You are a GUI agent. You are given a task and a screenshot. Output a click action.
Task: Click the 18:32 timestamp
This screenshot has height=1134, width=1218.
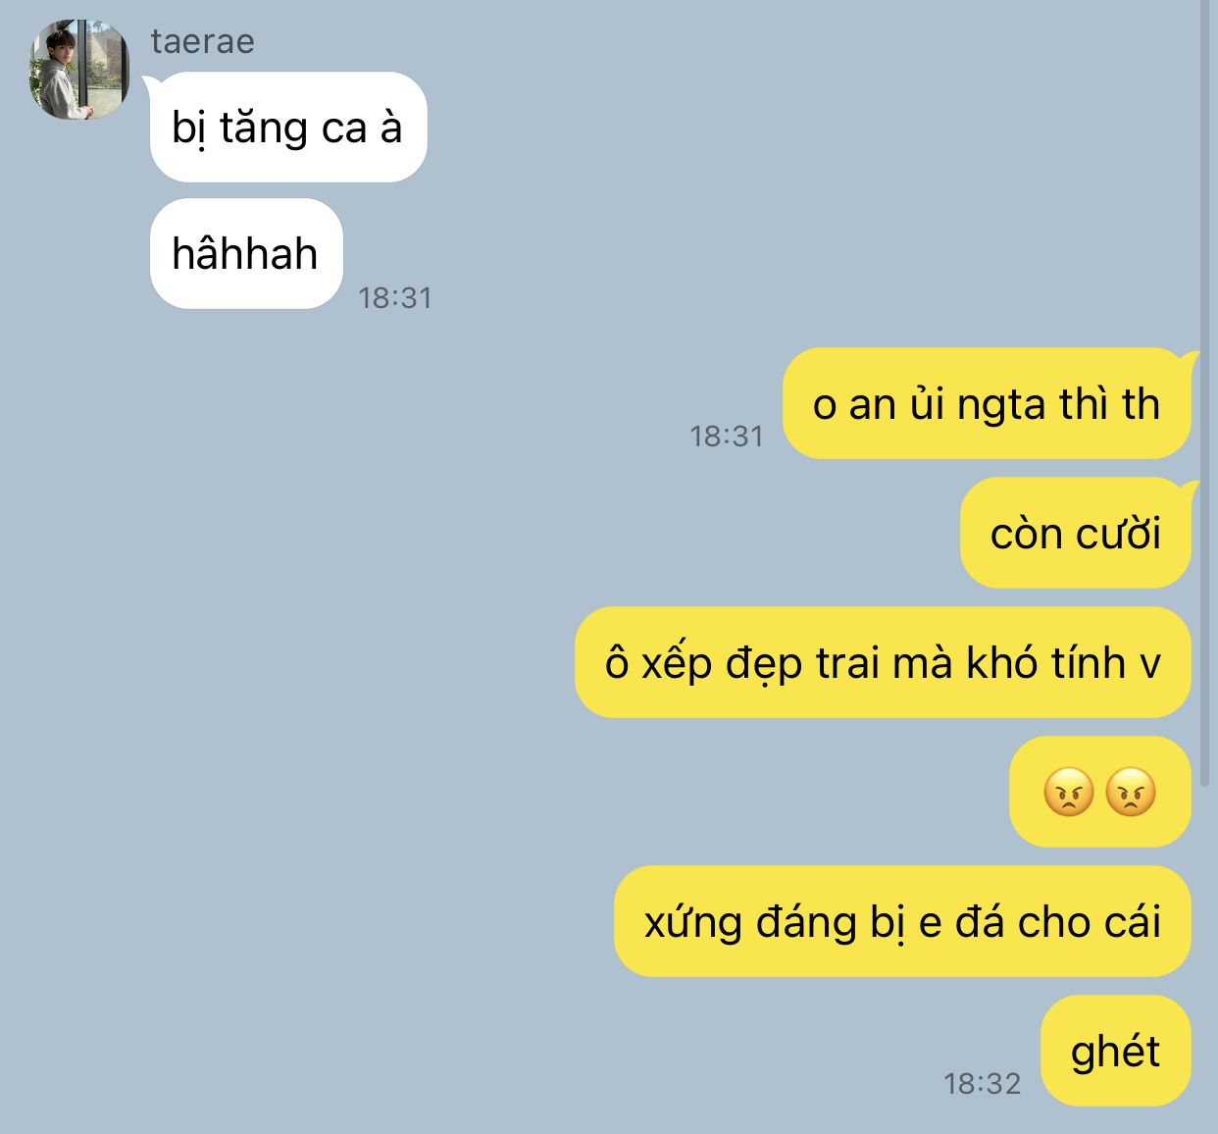(x=983, y=1083)
